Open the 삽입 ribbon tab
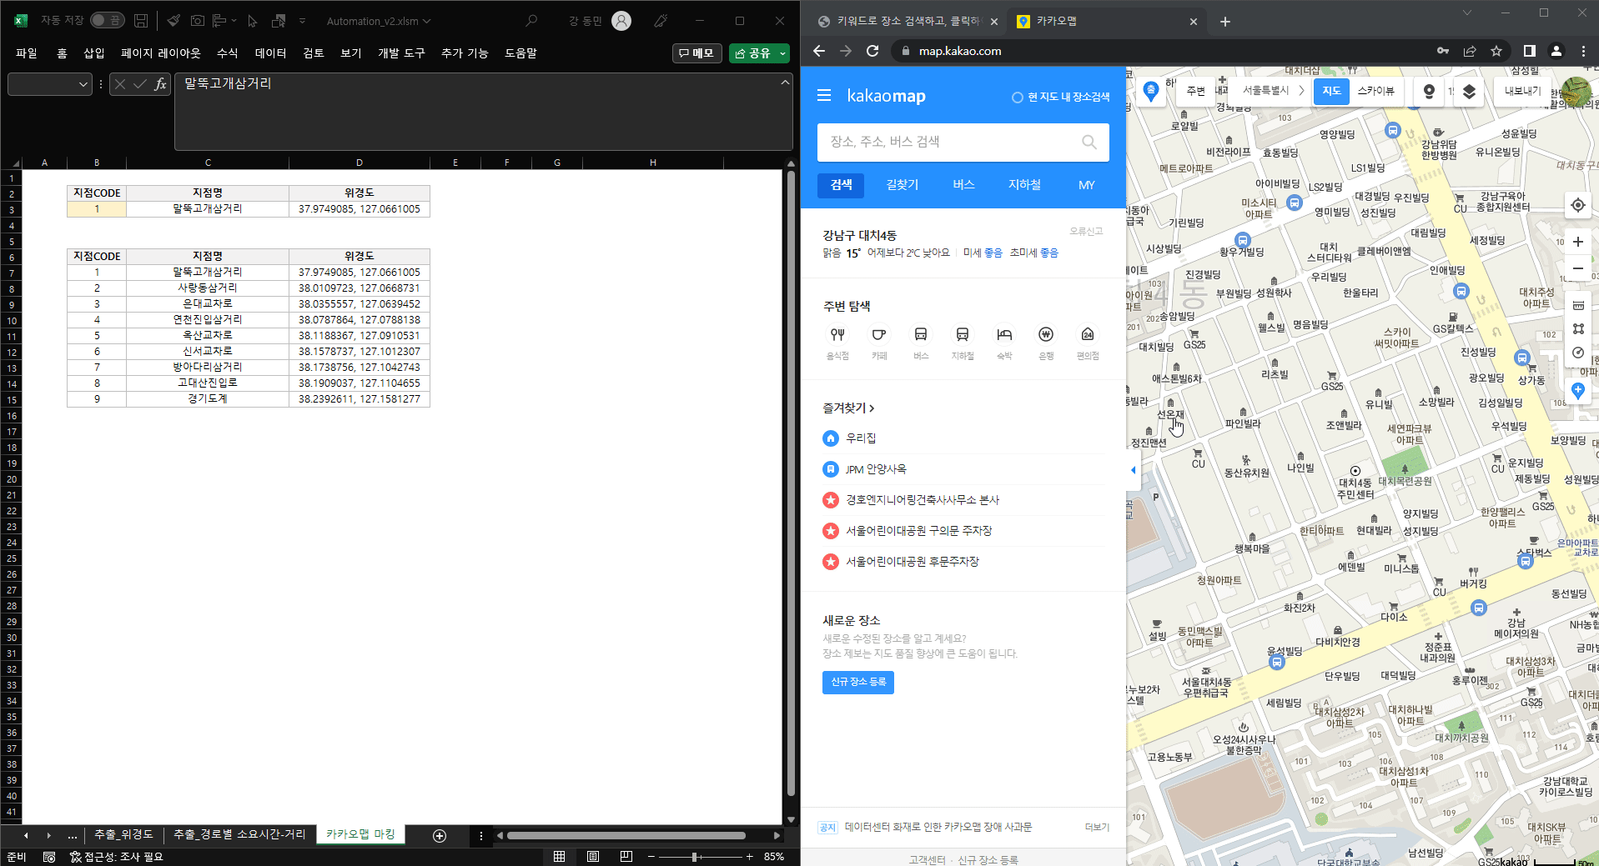This screenshot has height=866, width=1599. click(94, 53)
